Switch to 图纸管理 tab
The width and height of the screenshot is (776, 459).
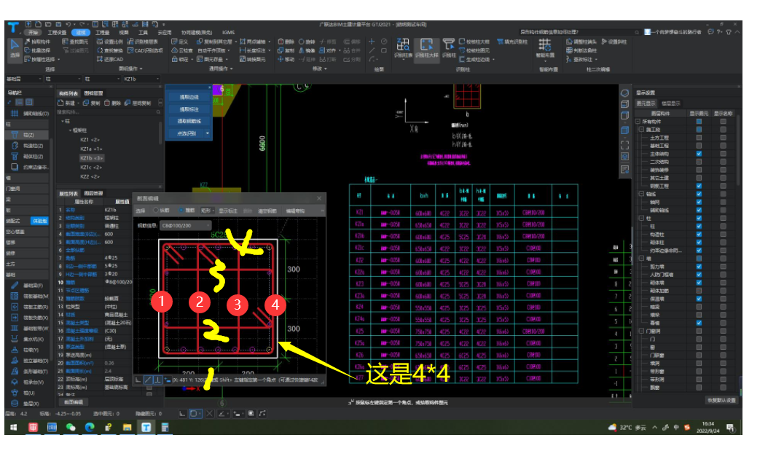tap(93, 93)
